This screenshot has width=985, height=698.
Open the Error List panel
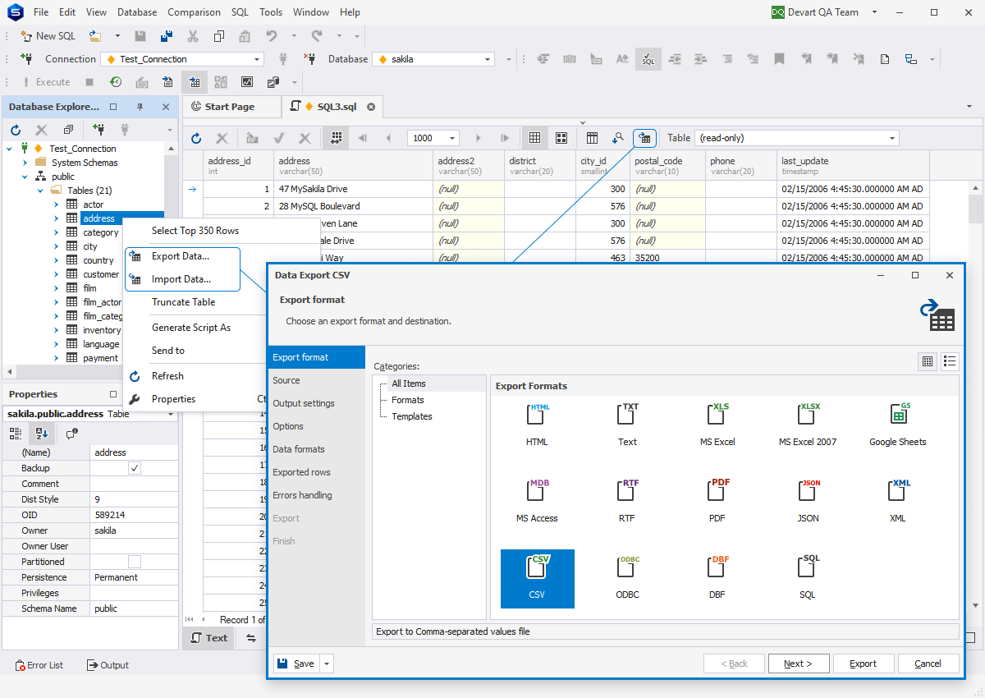coord(39,665)
